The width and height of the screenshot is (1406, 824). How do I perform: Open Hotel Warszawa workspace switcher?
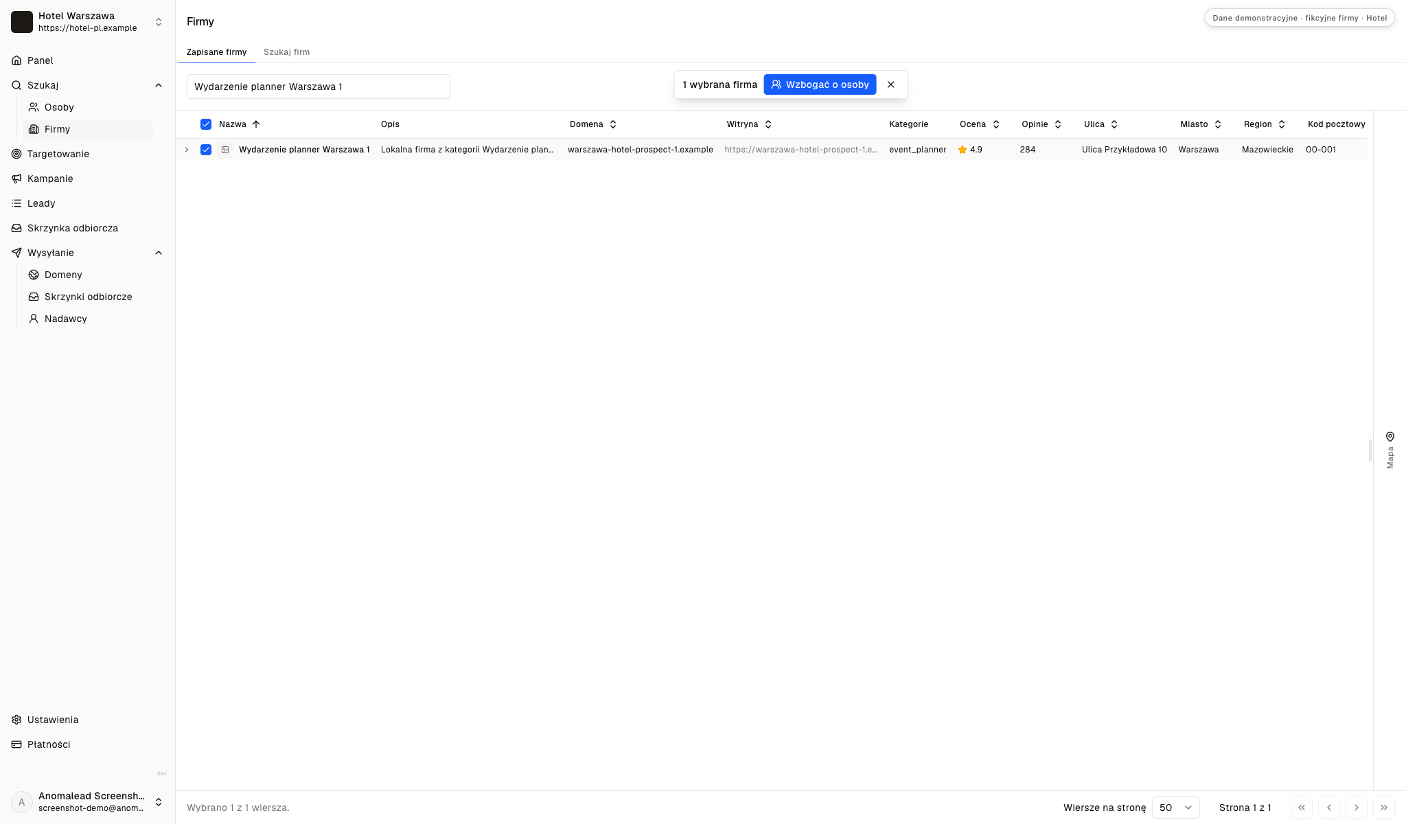coord(88,22)
